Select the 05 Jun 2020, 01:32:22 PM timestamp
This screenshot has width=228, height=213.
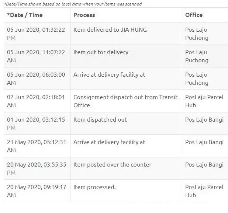click(x=36, y=34)
